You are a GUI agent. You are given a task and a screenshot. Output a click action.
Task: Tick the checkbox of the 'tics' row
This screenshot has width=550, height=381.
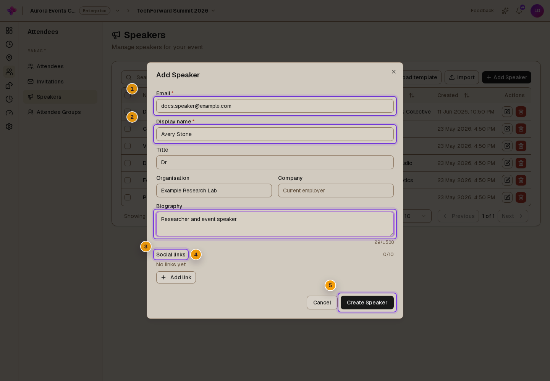(x=128, y=180)
